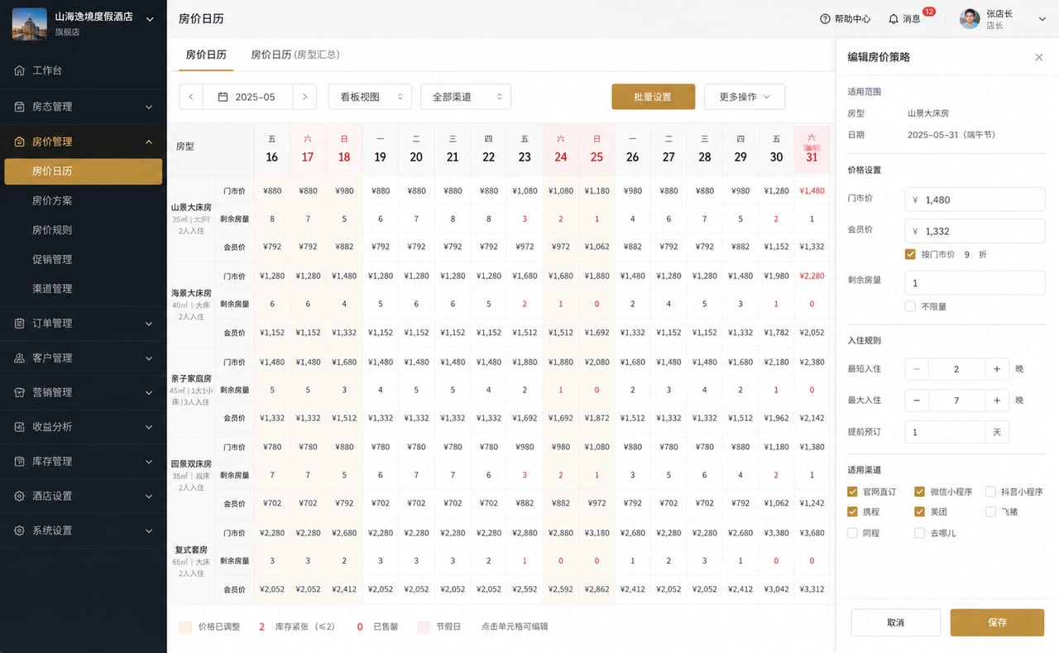Check 抖音小程序 channel
The image size is (1059, 653).
tap(990, 492)
